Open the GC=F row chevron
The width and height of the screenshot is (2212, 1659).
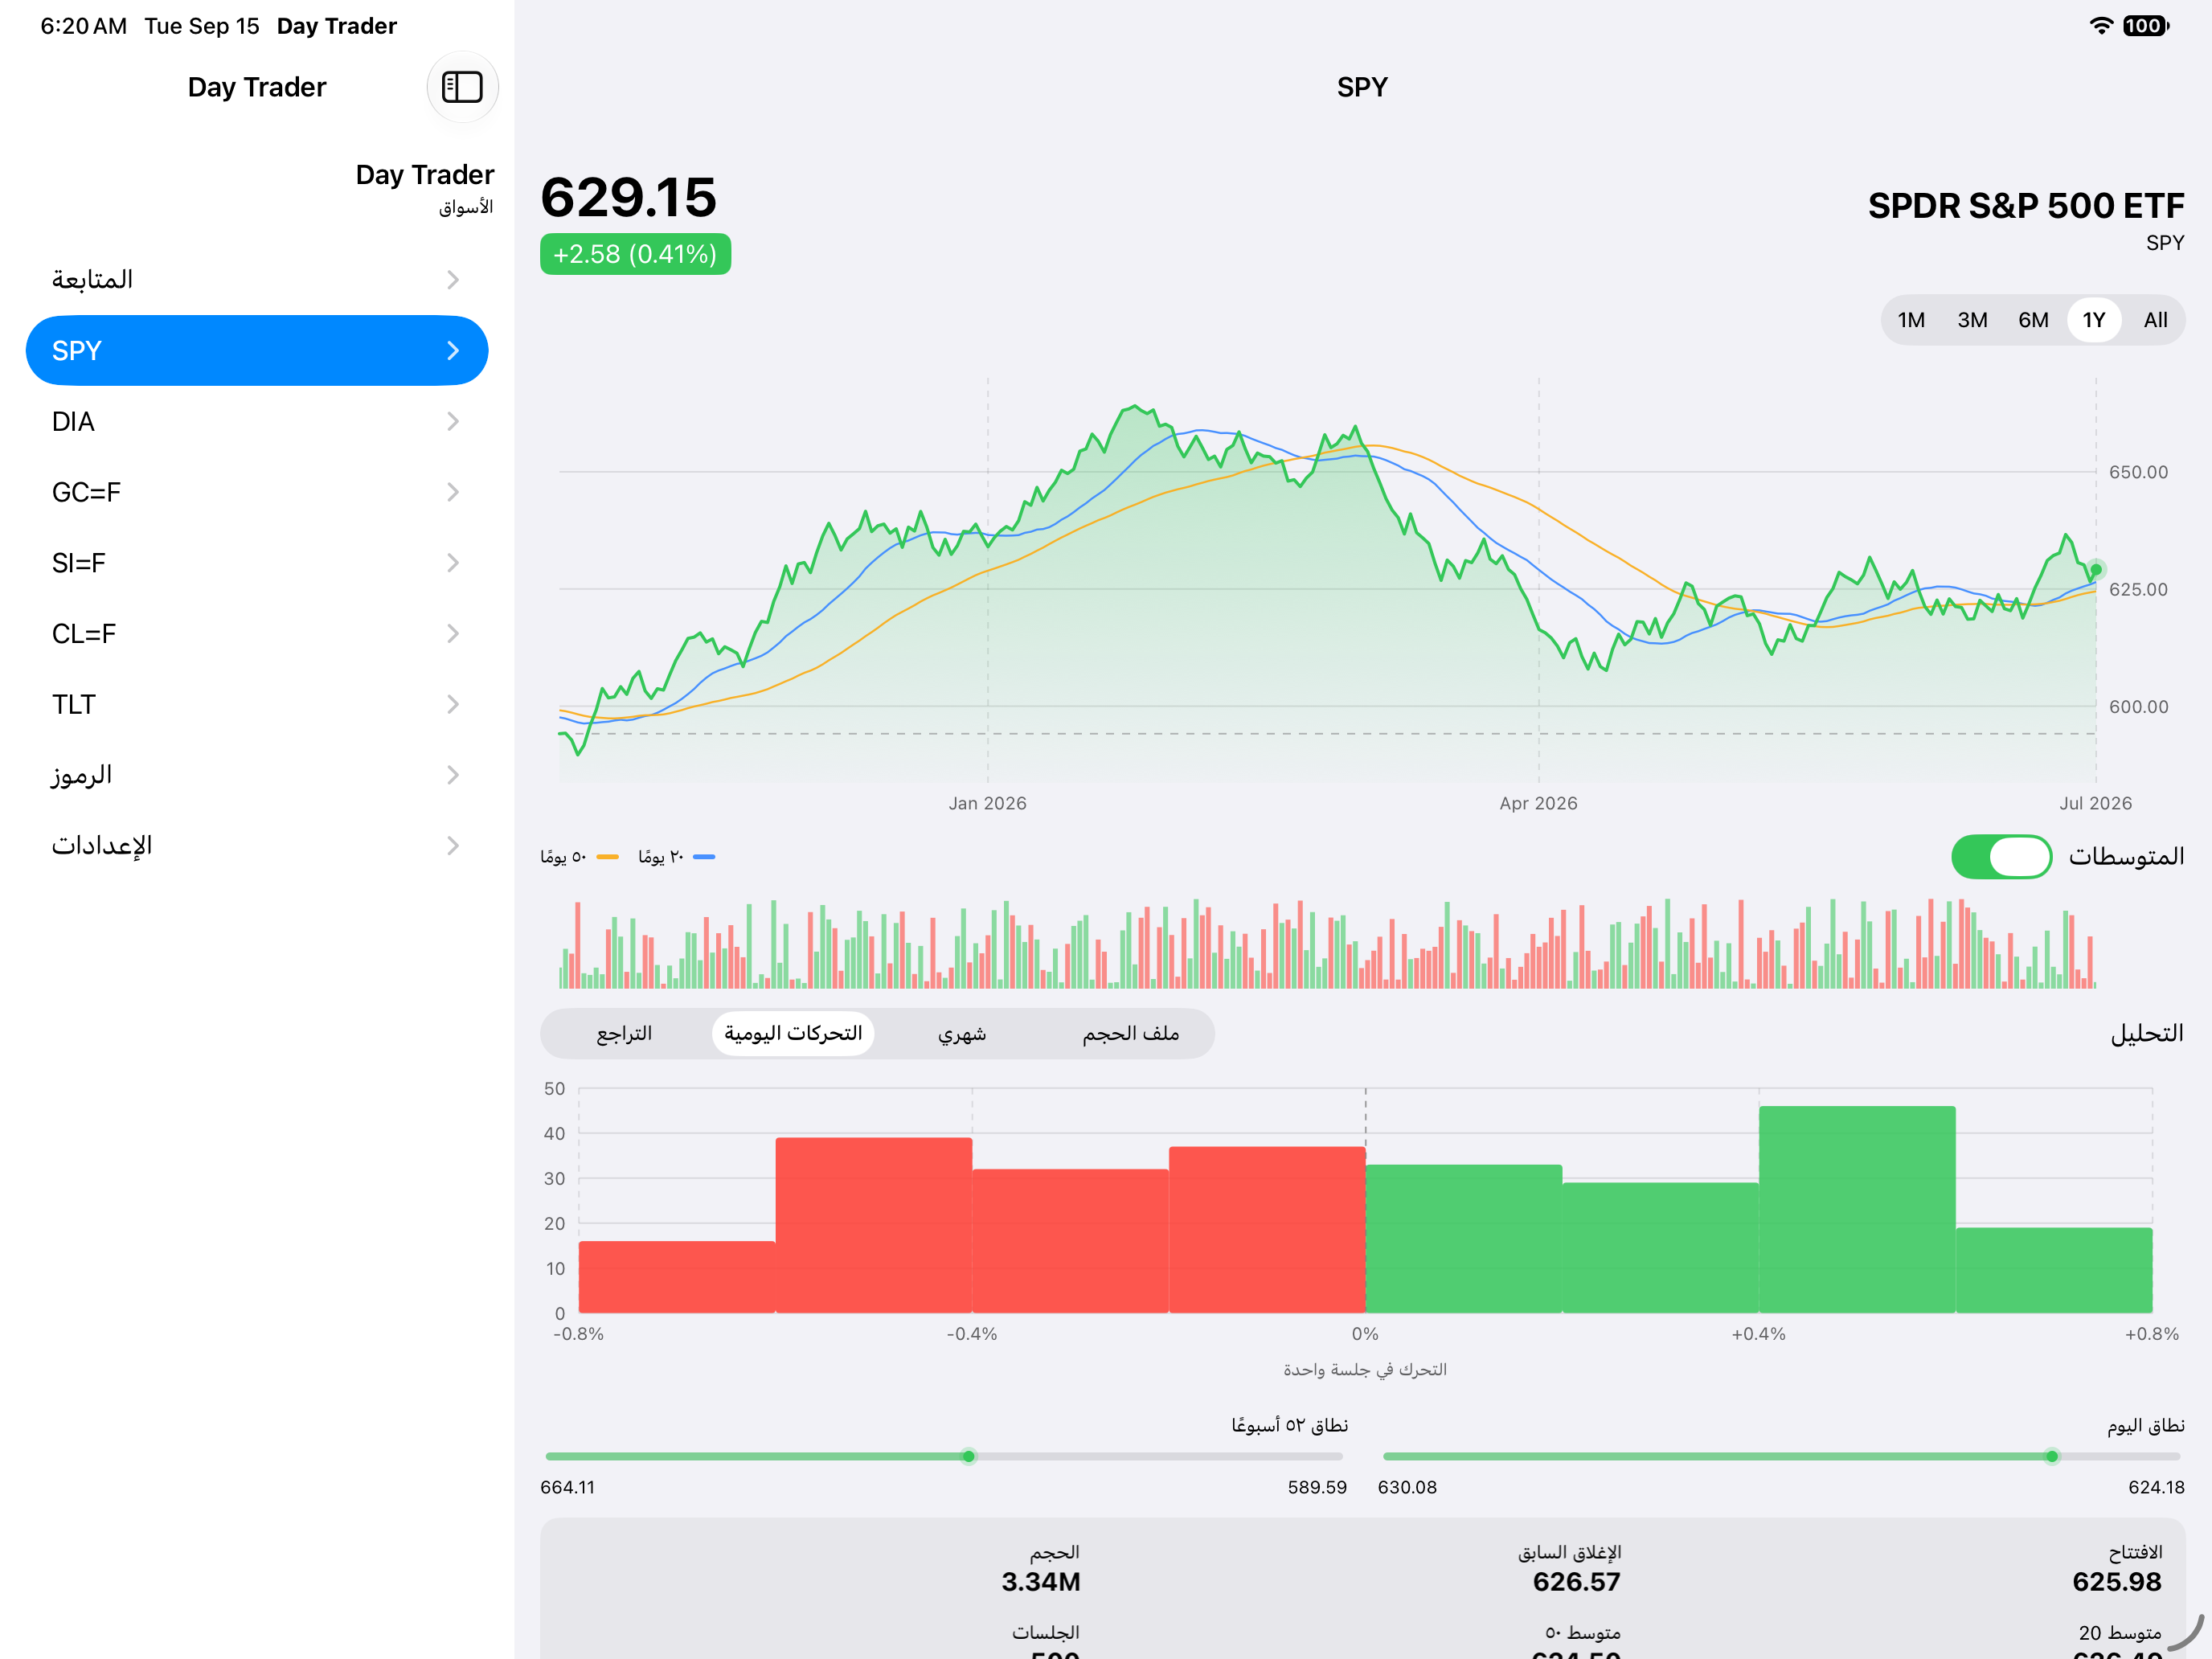point(453,492)
